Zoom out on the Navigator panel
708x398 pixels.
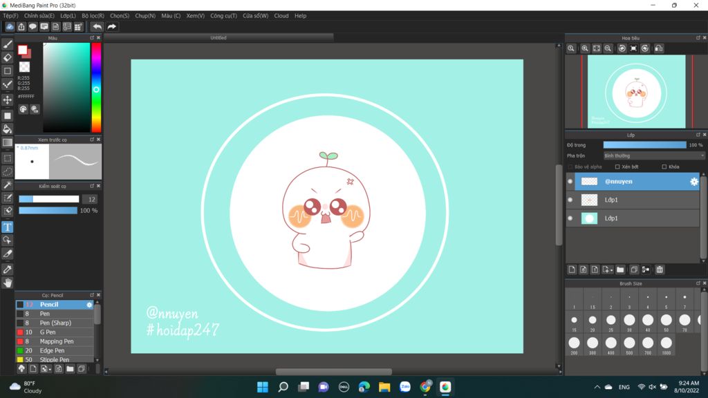[608, 48]
